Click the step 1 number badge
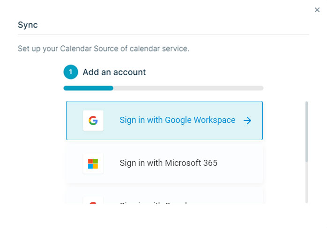This screenshot has width=327, height=228. click(71, 72)
